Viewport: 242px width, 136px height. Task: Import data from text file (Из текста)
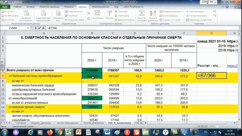pos(8,20)
